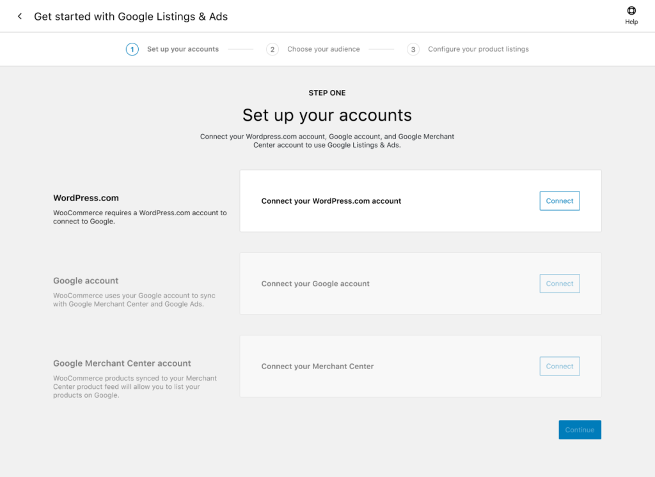Click 'Google Merchant Center account' heading
The image size is (655, 477).
[122, 363]
